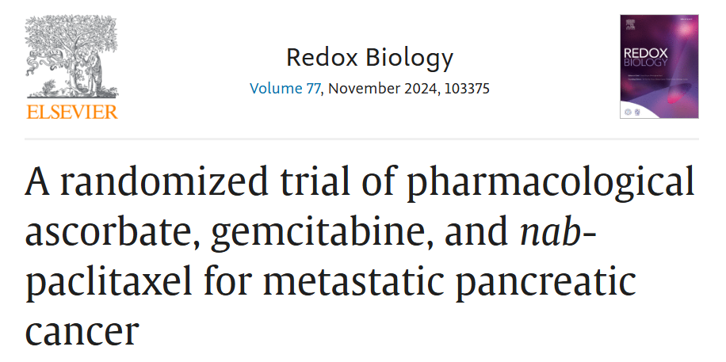Click the Redox Biology journal heading
Image resolution: width=726 pixels, height=362 pixels.
point(369,59)
